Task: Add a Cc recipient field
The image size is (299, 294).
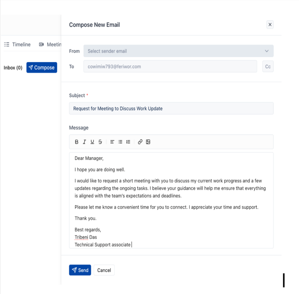Action: 268,66
